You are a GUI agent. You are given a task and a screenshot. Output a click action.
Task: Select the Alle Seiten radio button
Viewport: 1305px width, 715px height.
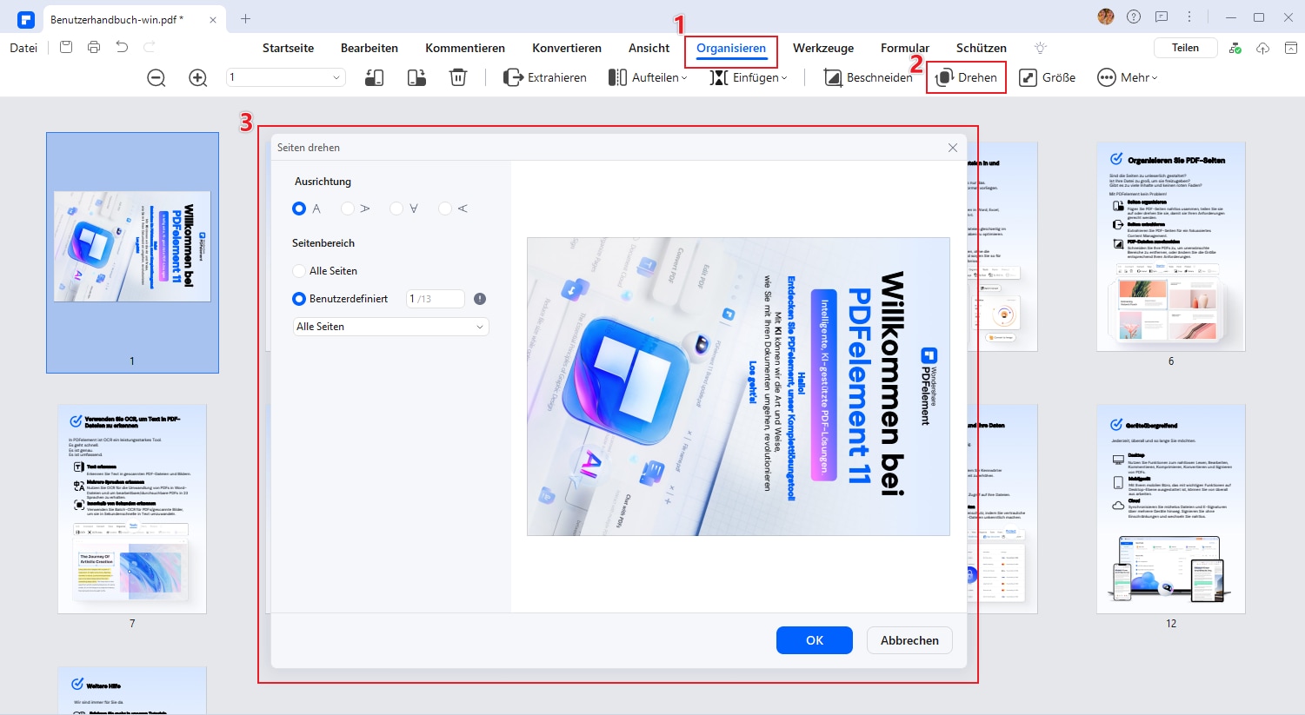pyautogui.click(x=299, y=271)
